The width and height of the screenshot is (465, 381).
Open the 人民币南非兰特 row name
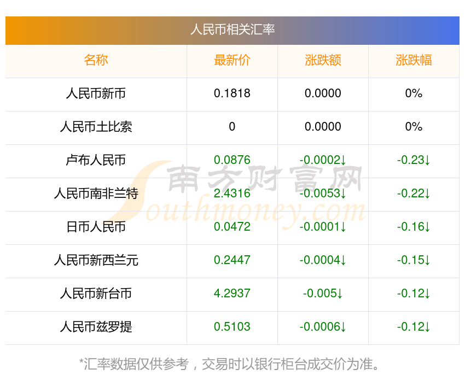(x=96, y=194)
